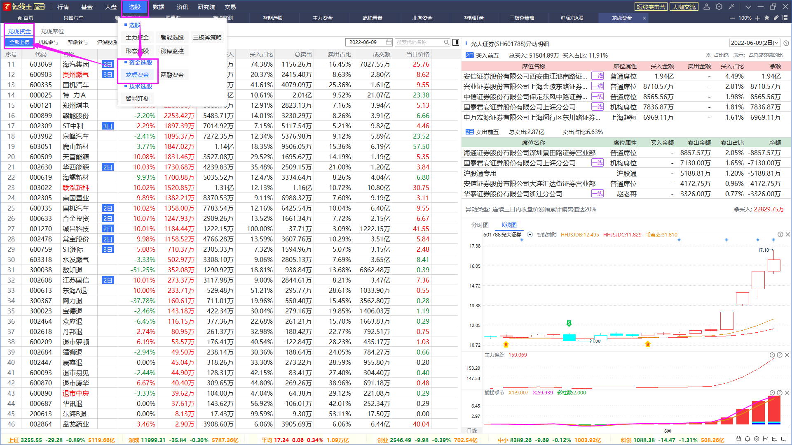Open the hexagon settings icon
The height and width of the screenshot is (445, 792).
719,7
